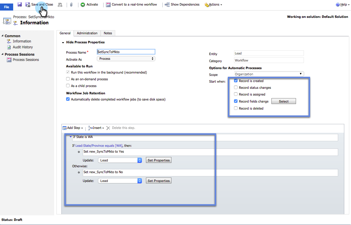
Task: Uncheck the 'Record is created' checkbox
Action: [x=236, y=81]
